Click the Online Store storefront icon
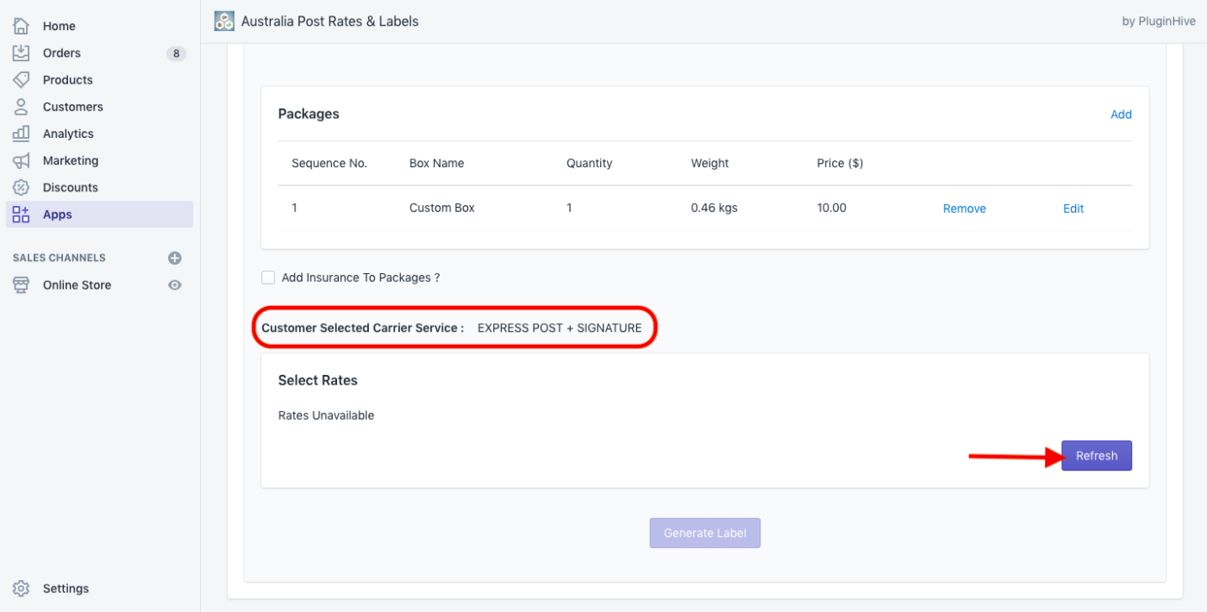1207x612 pixels. tap(22, 284)
